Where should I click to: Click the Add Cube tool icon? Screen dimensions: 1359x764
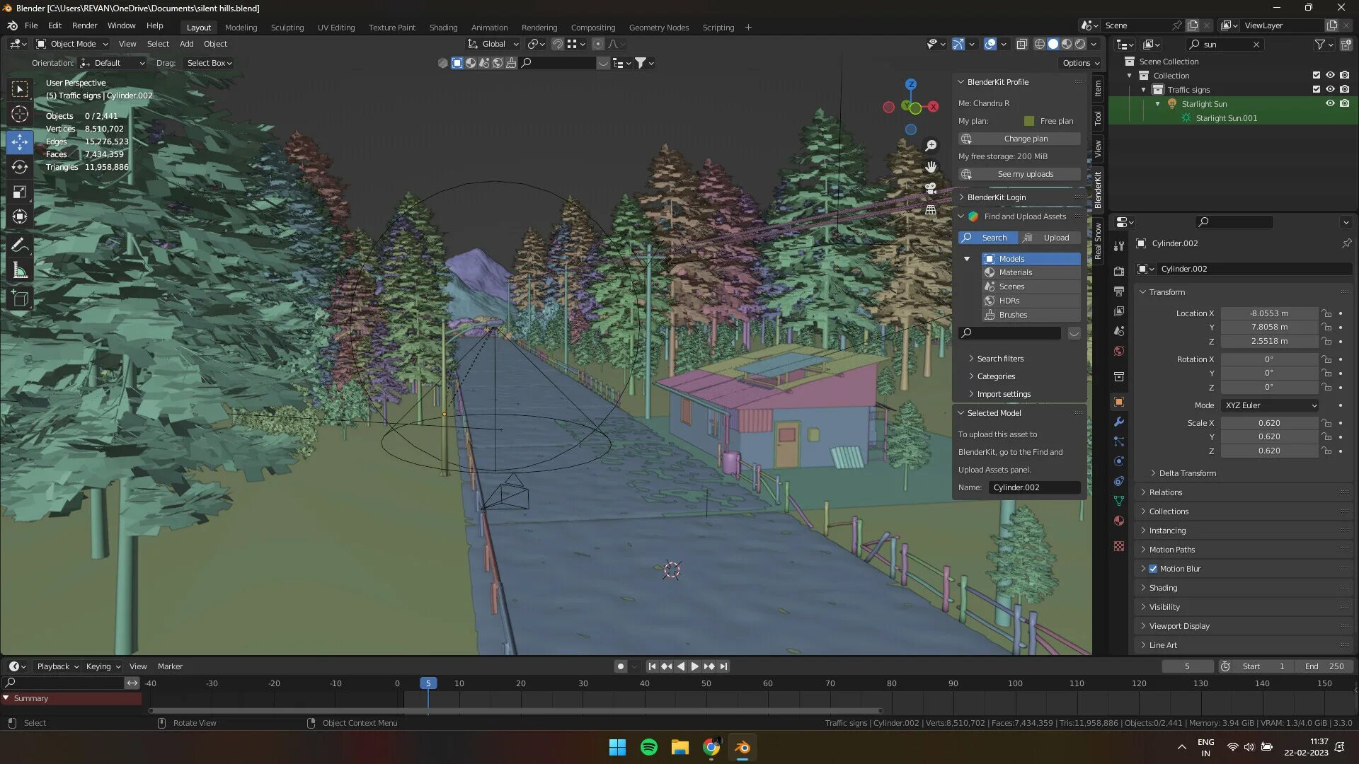(x=20, y=299)
